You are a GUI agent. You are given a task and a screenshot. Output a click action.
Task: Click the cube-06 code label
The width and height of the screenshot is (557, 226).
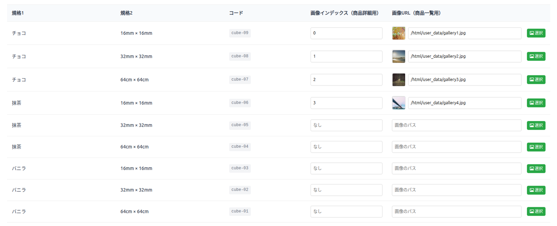pos(240,103)
